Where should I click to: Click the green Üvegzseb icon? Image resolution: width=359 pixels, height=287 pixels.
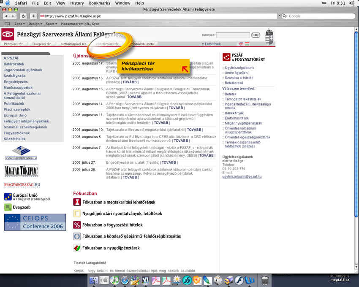click(x=8, y=207)
